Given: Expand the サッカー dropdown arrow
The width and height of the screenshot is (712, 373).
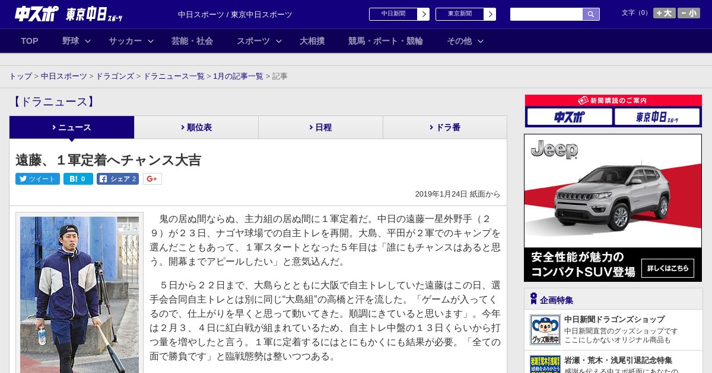Looking at the screenshot, I should (x=151, y=41).
